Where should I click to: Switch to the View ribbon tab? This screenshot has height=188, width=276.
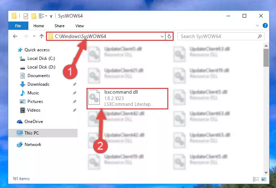[80, 26]
